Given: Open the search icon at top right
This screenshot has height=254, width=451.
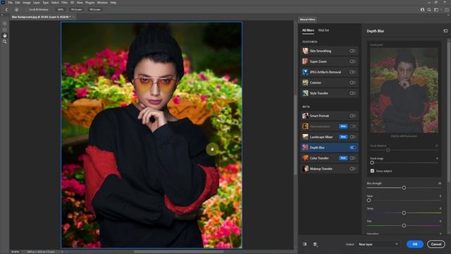Looking at the screenshot, I should click(x=429, y=9).
